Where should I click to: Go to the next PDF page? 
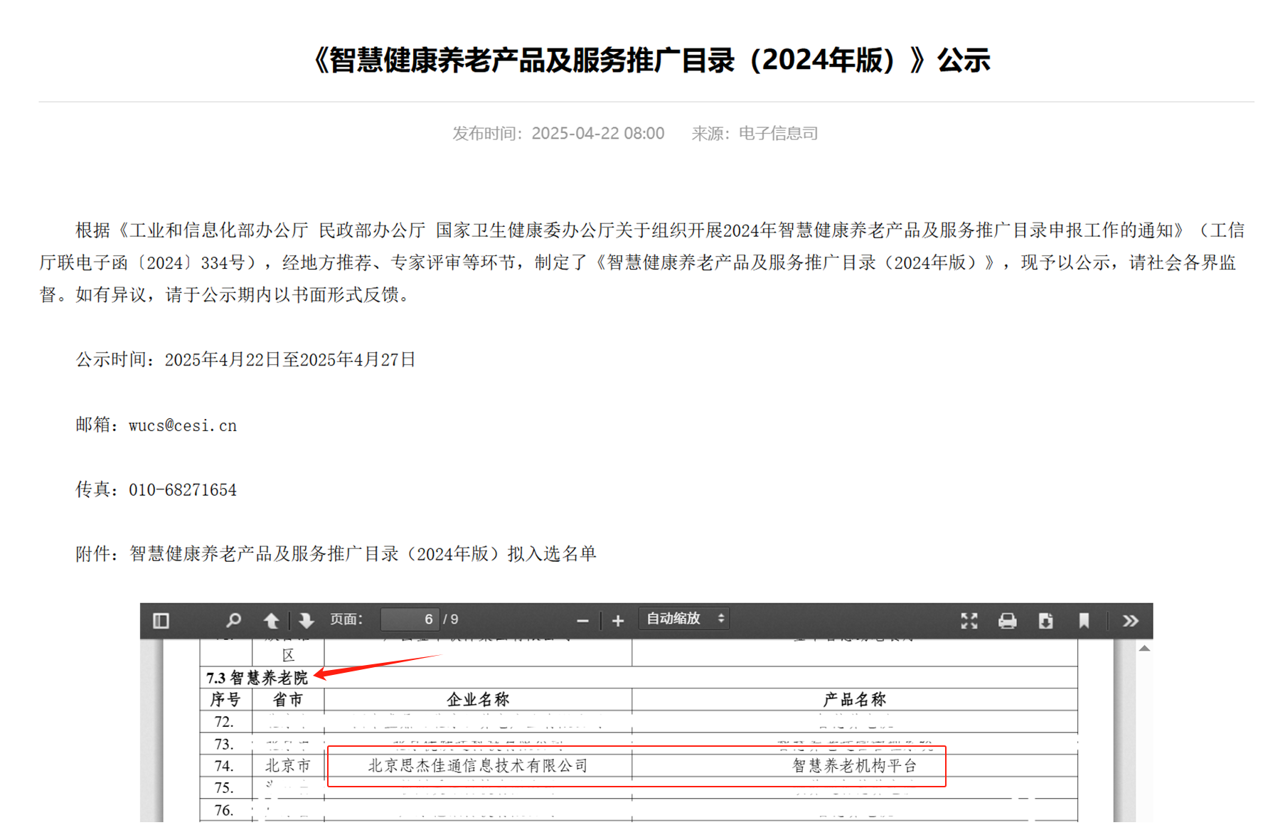click(307, 621)
